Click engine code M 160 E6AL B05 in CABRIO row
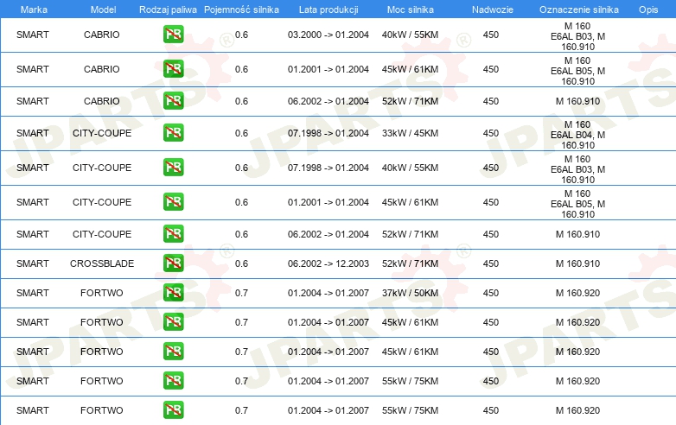Image resolution: width=676 pixels, height=425 pixels. [x=577, y=71]
